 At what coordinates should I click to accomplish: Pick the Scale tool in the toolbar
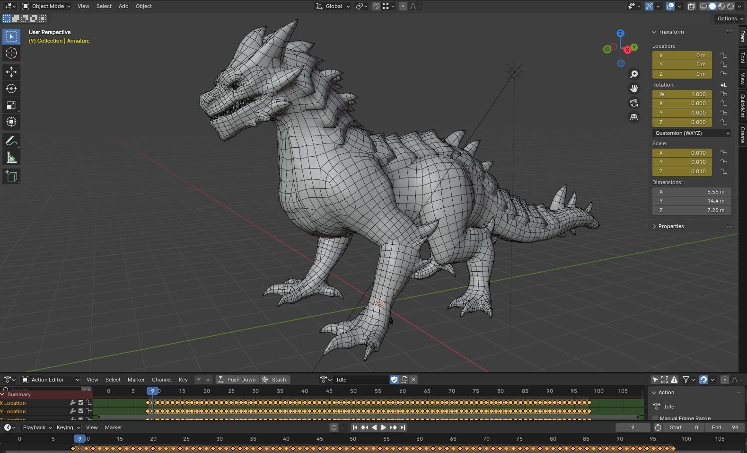11,105
